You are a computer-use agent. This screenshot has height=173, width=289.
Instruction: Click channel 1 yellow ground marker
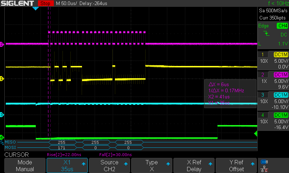(x=2, y=79)
